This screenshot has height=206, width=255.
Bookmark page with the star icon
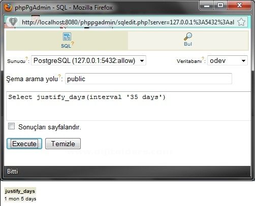(x=241, y=22)
